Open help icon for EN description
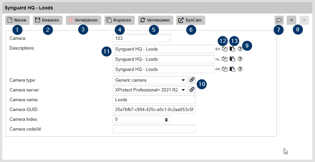The width and height of the screenshot is (315, 162). (240, 49)
